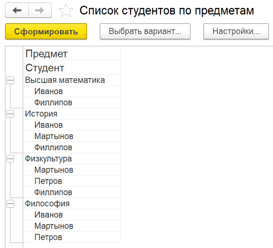Select Петров under Физкультура
The image size is (273, 248).
coord(48,181)
